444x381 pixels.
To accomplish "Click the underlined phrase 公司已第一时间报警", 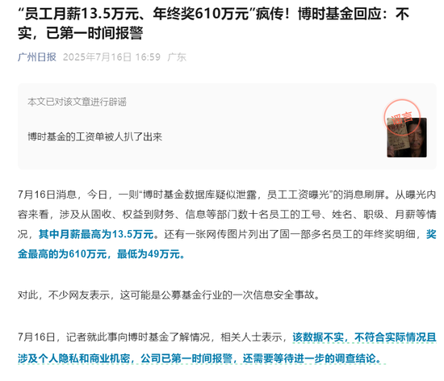I will pos(186,358).
